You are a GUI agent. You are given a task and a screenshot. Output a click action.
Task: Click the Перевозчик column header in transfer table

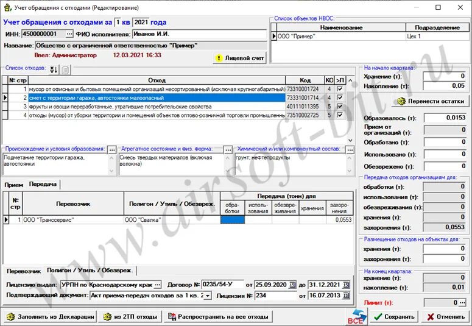click(x=73, y=204)
